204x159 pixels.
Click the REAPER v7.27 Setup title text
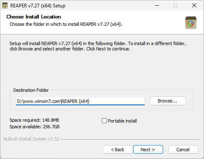coord(38,6)
